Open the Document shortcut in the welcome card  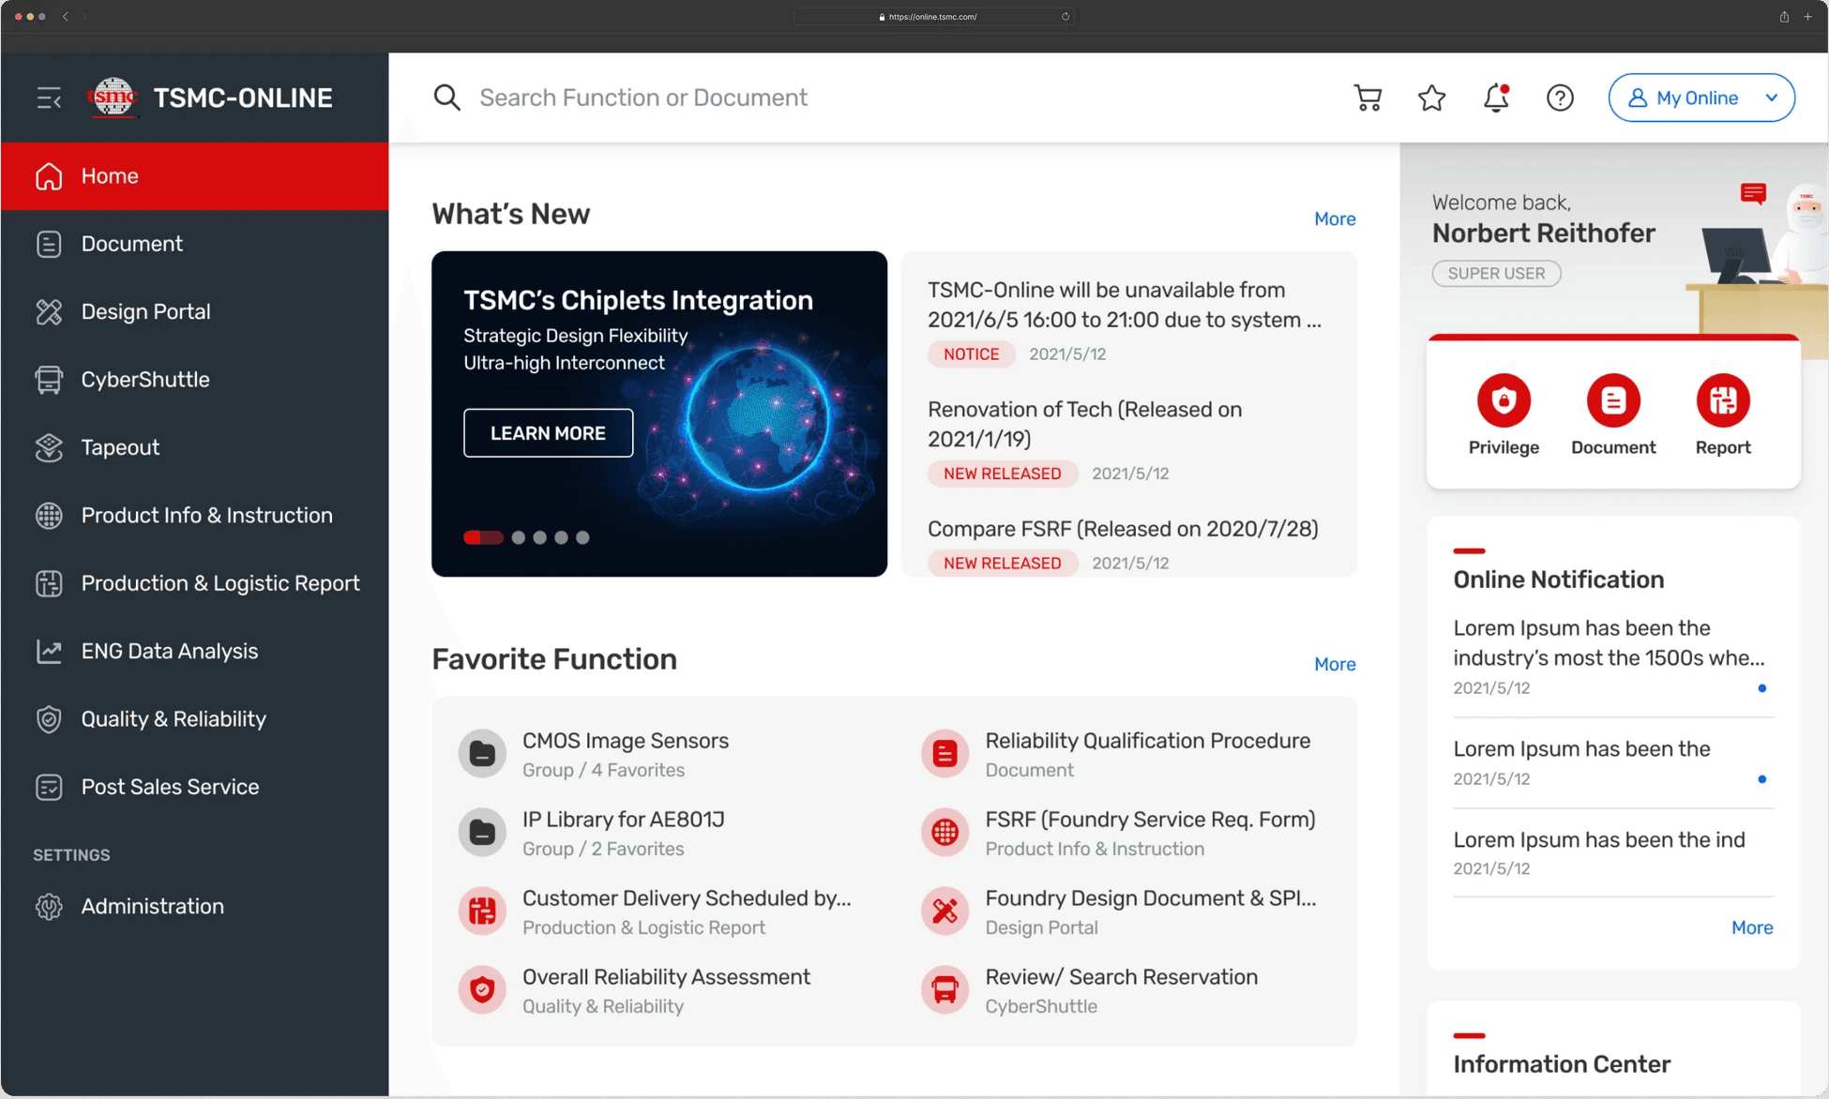pyautogui.click(x=1613, y=400)
